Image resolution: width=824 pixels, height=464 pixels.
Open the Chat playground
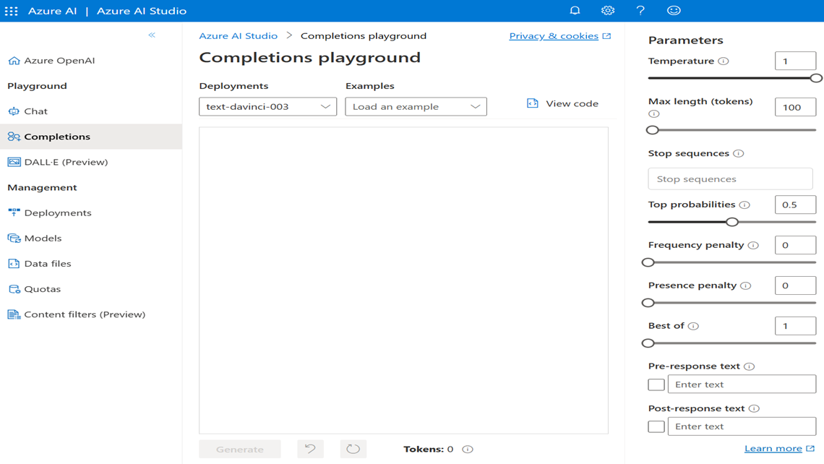tap(27, 111)
